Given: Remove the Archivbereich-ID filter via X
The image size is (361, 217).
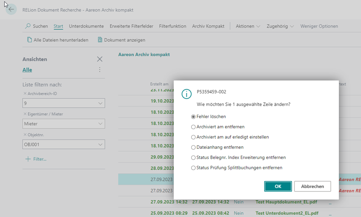Looking at the screenshot, I should point(25,93).
